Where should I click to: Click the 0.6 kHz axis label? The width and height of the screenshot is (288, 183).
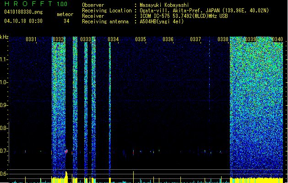point(4,174)
